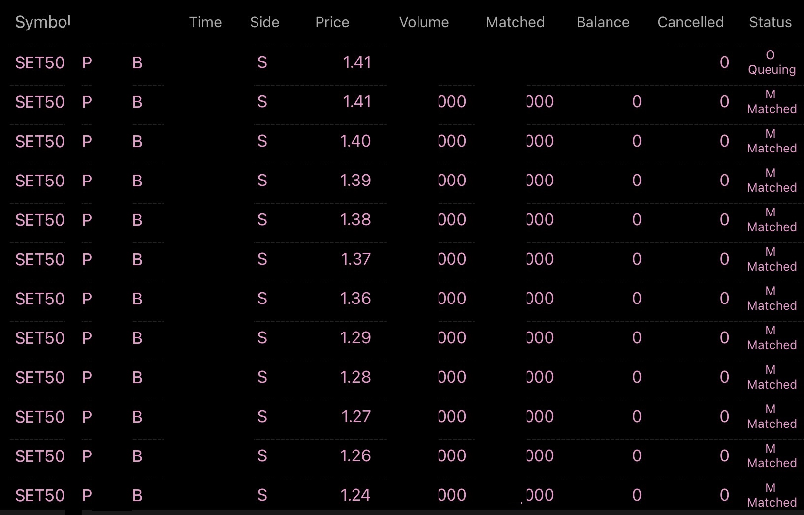
Task: Click the Volume column header
Action: pos(423,22)
